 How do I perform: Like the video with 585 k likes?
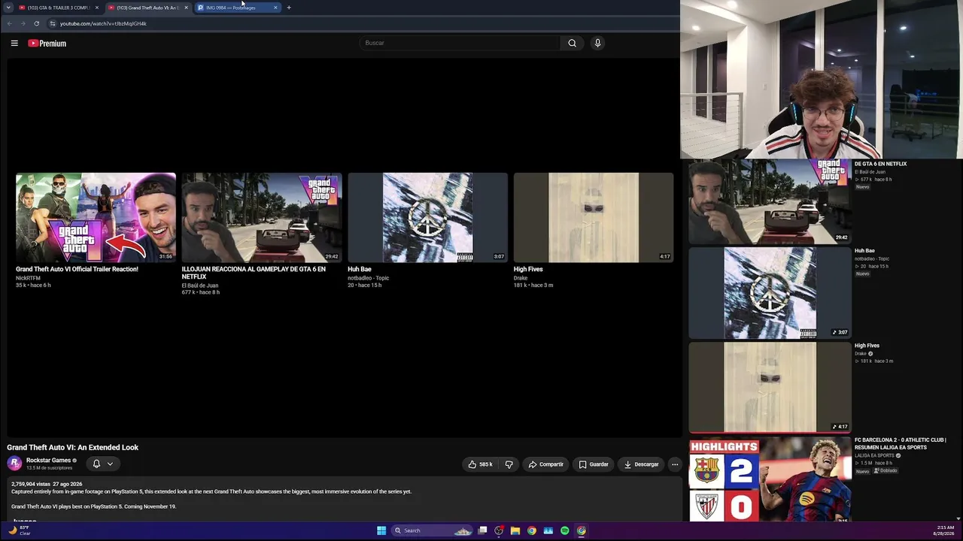480,464
